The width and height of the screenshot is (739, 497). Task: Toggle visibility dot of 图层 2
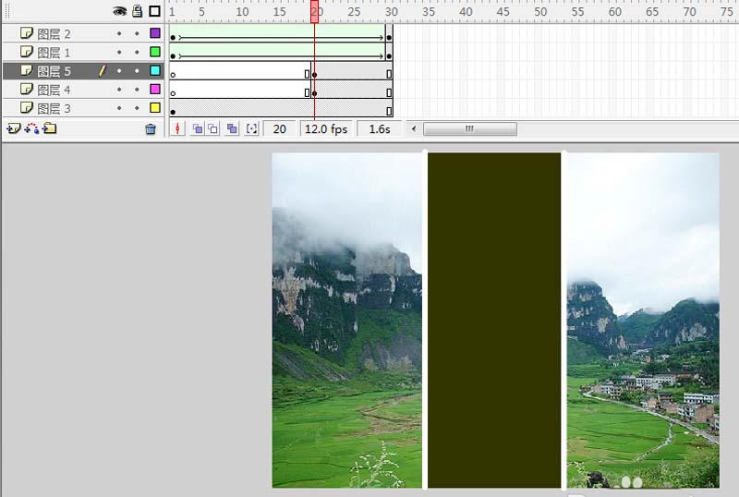point(119,33)
